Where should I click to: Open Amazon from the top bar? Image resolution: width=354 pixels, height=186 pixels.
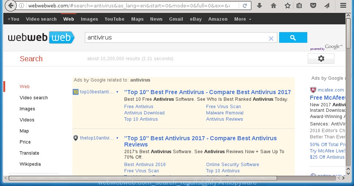tap(218, 19)
